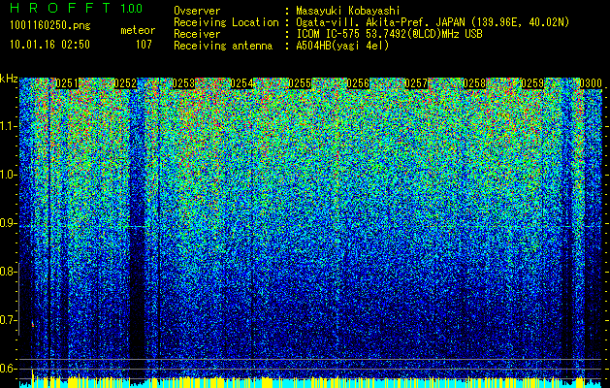Click the Ovserver label

[x=197, y=11]
